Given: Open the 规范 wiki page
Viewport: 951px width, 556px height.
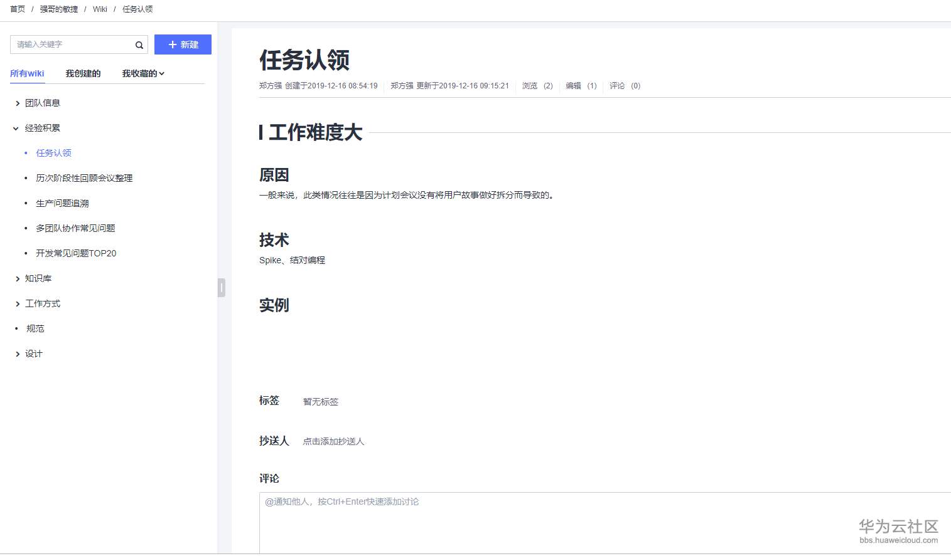Looking at the screenshot, I should point(35,328).
